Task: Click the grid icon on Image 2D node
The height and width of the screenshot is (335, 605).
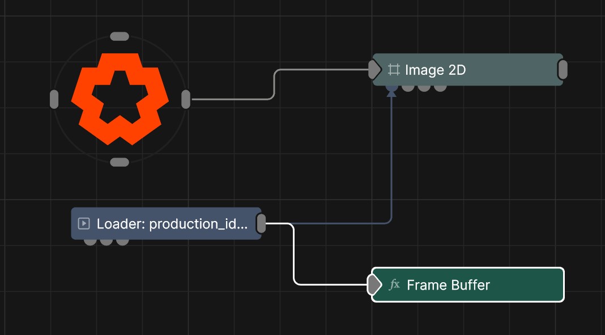Action: click(x=394, y=70)
